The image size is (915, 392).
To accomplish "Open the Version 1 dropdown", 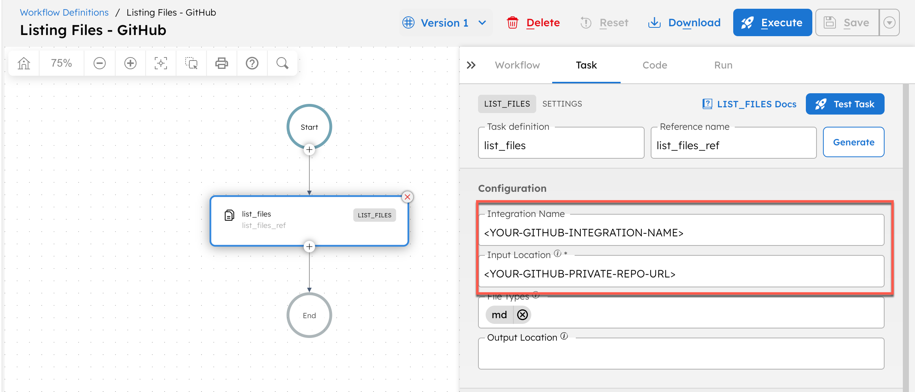I will (x=445, y=22).
